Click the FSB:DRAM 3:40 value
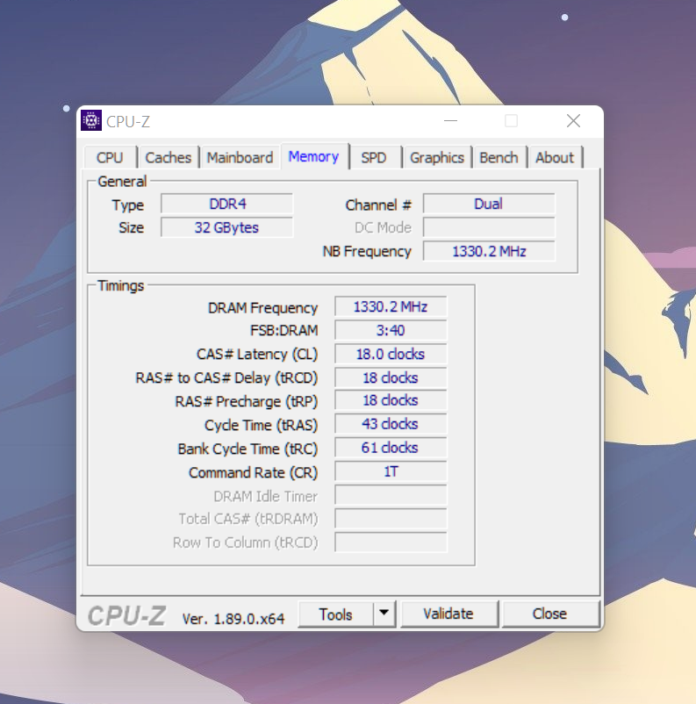Viewport: 696px width, 704px height. click(x=391, y=330)
